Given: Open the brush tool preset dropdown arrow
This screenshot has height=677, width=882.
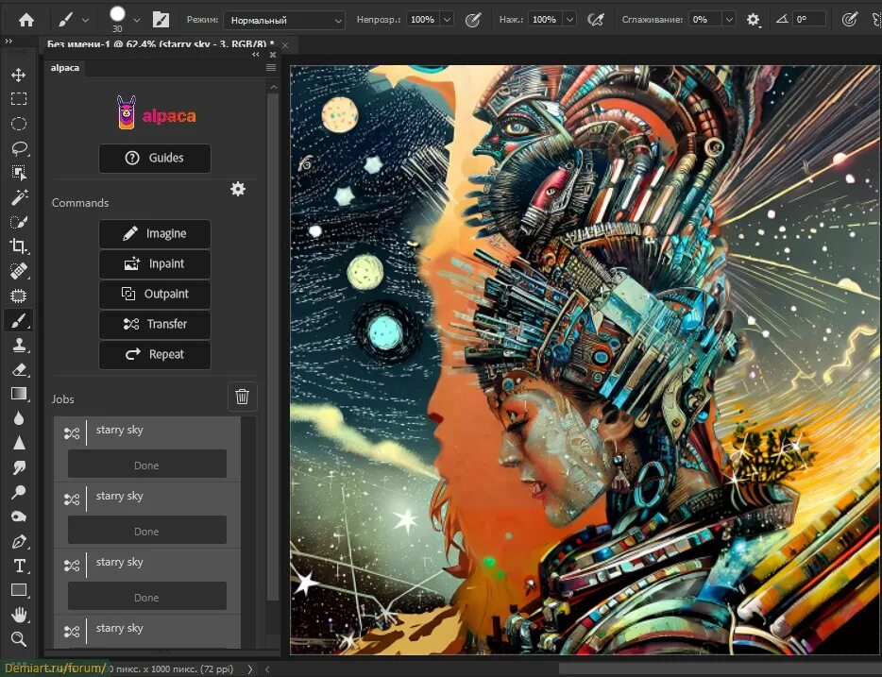Looking at the screenshot, I should tap(86, 20).
